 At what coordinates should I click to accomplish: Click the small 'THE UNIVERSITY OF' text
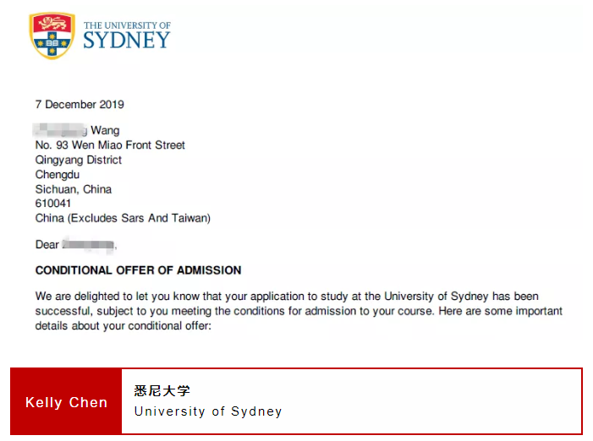127,25
